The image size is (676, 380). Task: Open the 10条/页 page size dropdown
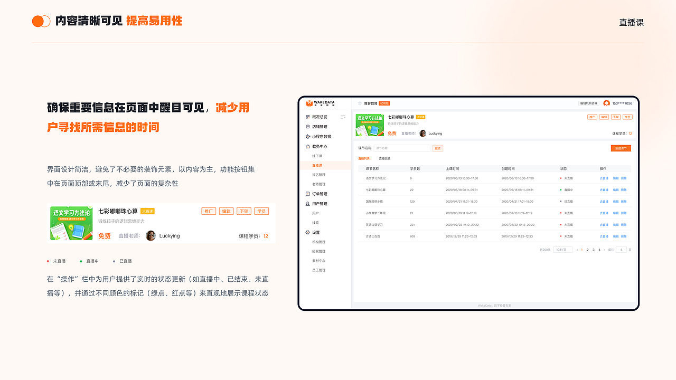(x=562, y=250)
